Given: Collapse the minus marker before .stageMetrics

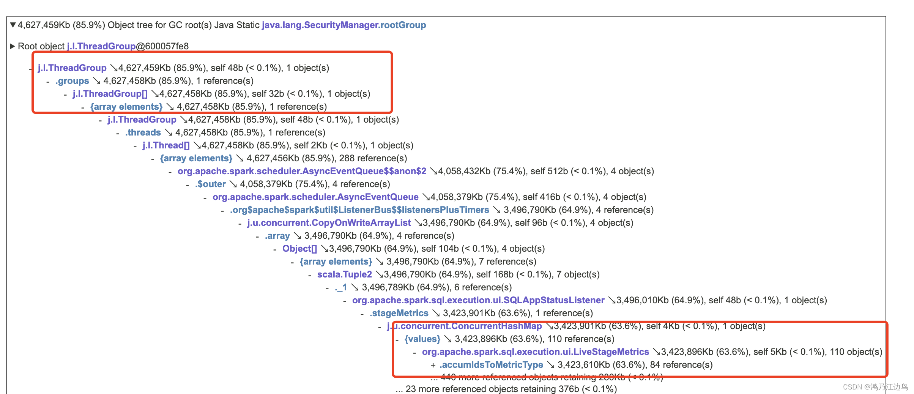Looking at the screenshot, I should pos(362,314).
